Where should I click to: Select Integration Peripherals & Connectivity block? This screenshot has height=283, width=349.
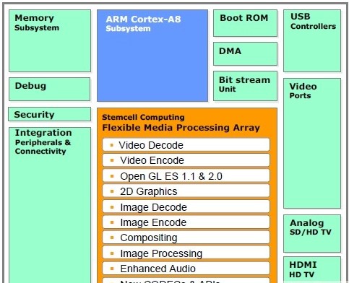50,205
